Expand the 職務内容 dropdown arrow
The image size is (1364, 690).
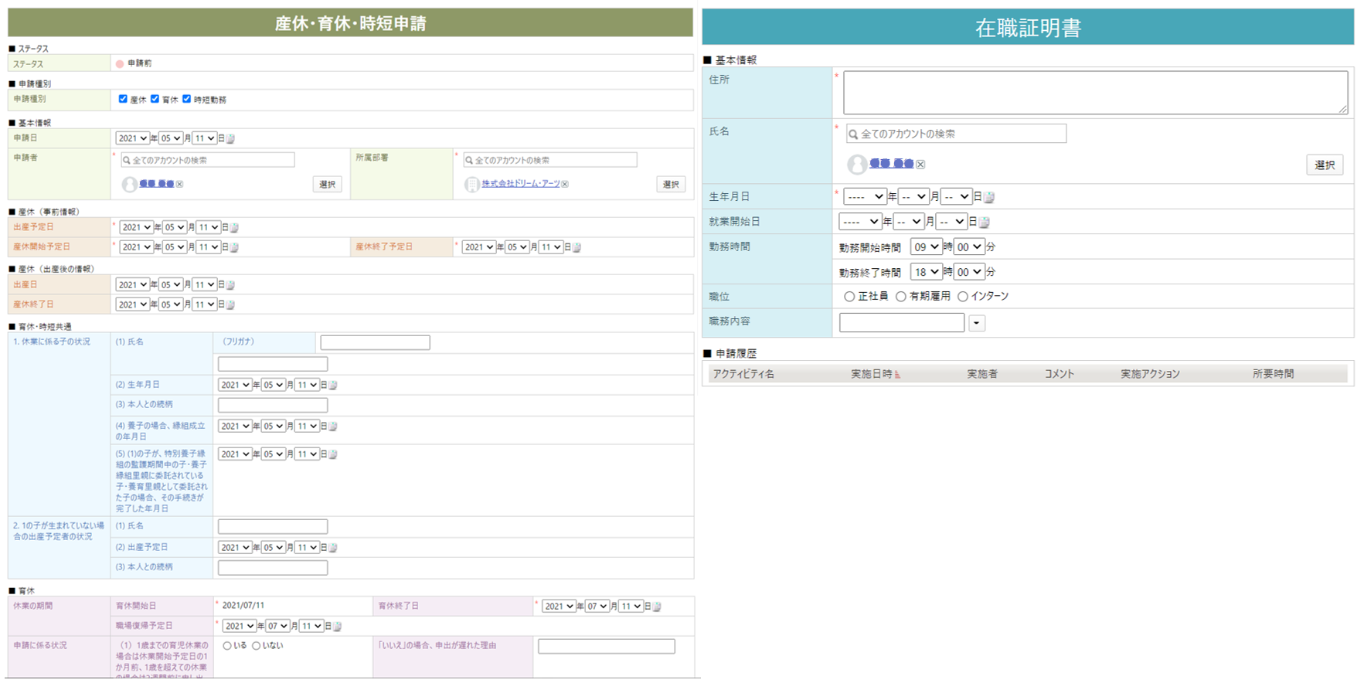(977, 324)
